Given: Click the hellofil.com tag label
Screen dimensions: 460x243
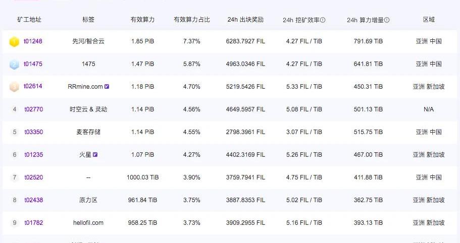Looking at the screenshot, I should [x=88, y=223].
